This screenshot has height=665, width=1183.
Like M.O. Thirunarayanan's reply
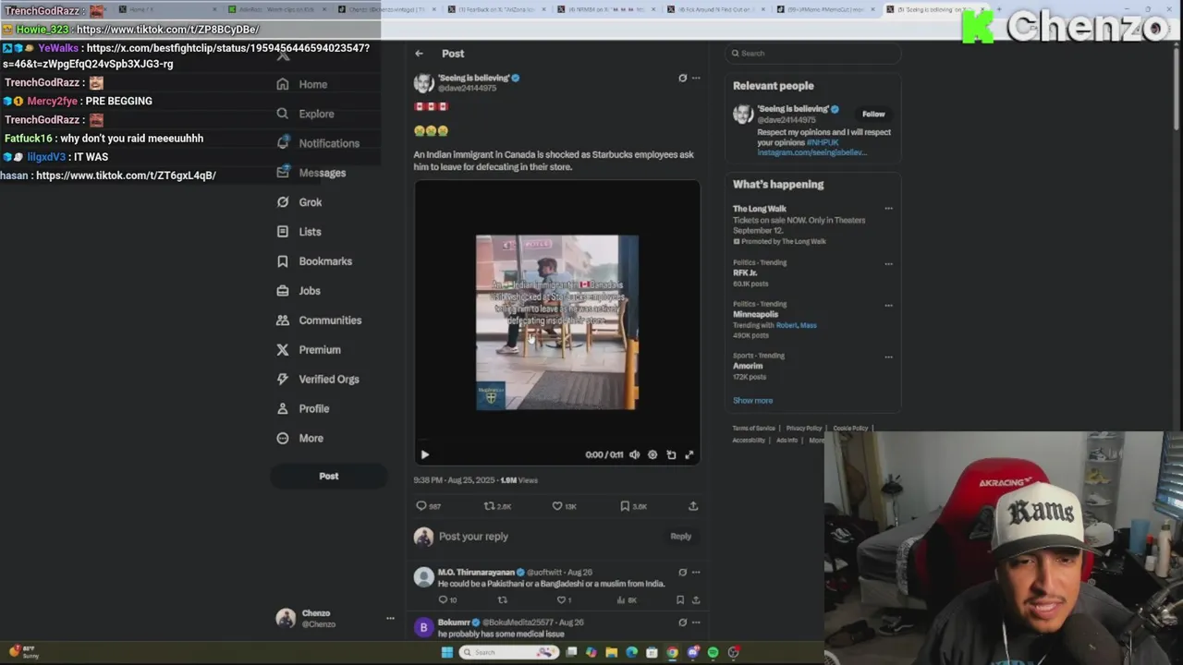point(561,600)
